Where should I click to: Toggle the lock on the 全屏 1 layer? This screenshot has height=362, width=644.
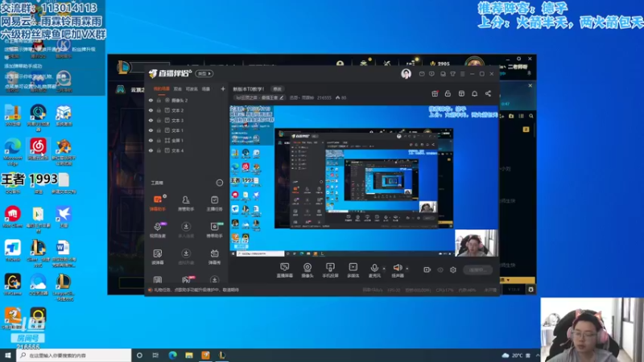coord(159,140)
